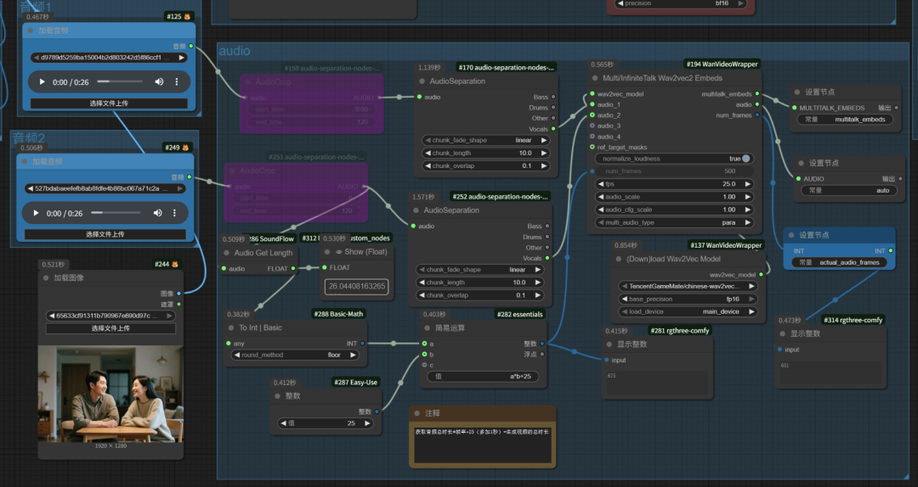Change base_precision fp16 option
The width and height of the screenshot is (918, 487).
click(688, 299)
